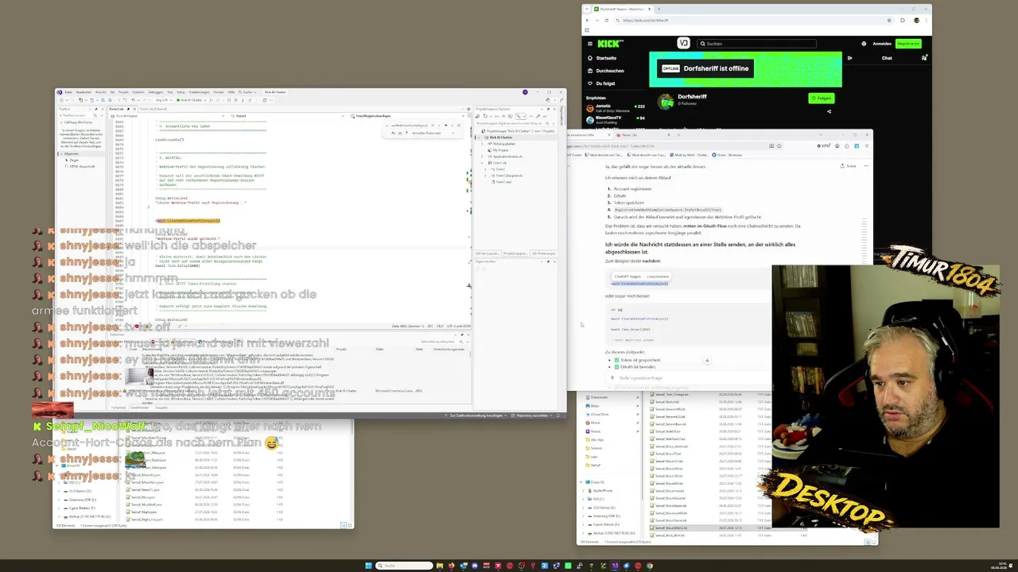Switch to the Git-Änderungen panel tab
The height and width of the screenshot is (572, 1018).
click(x=544, y=253)
